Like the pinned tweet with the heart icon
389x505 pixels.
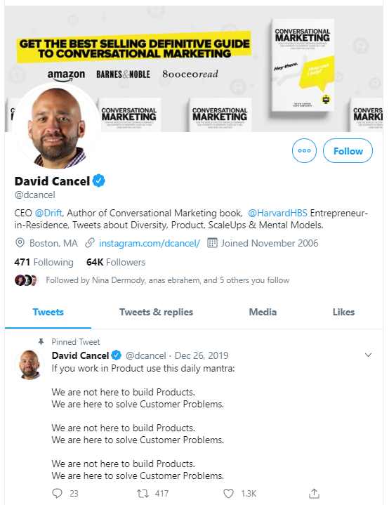[228, 493]
